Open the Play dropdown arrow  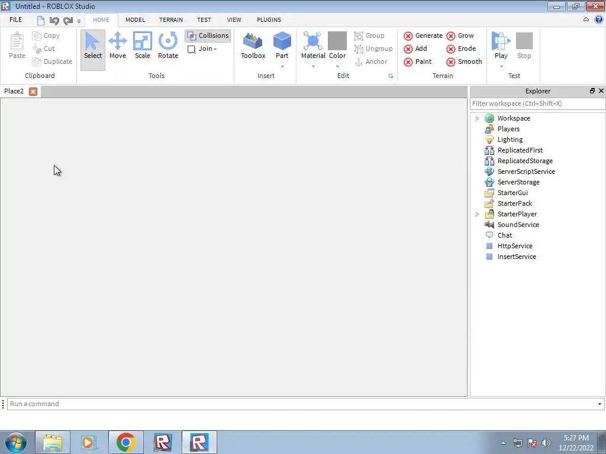coord(501,66)
